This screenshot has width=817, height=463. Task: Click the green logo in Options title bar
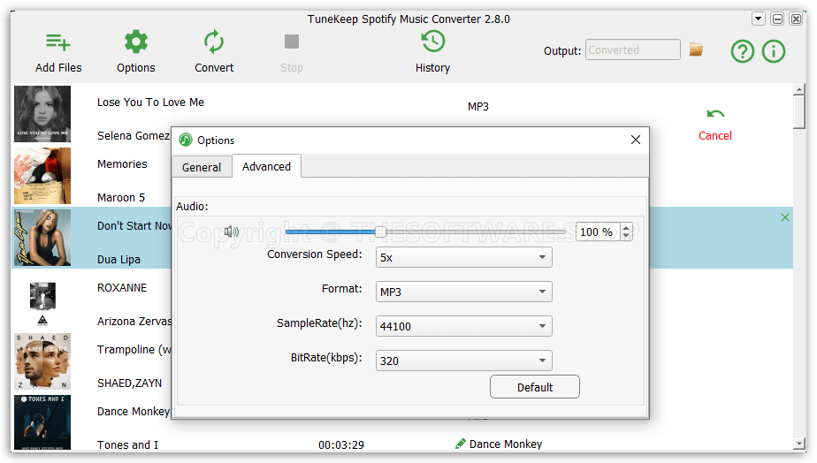[186, 140]
